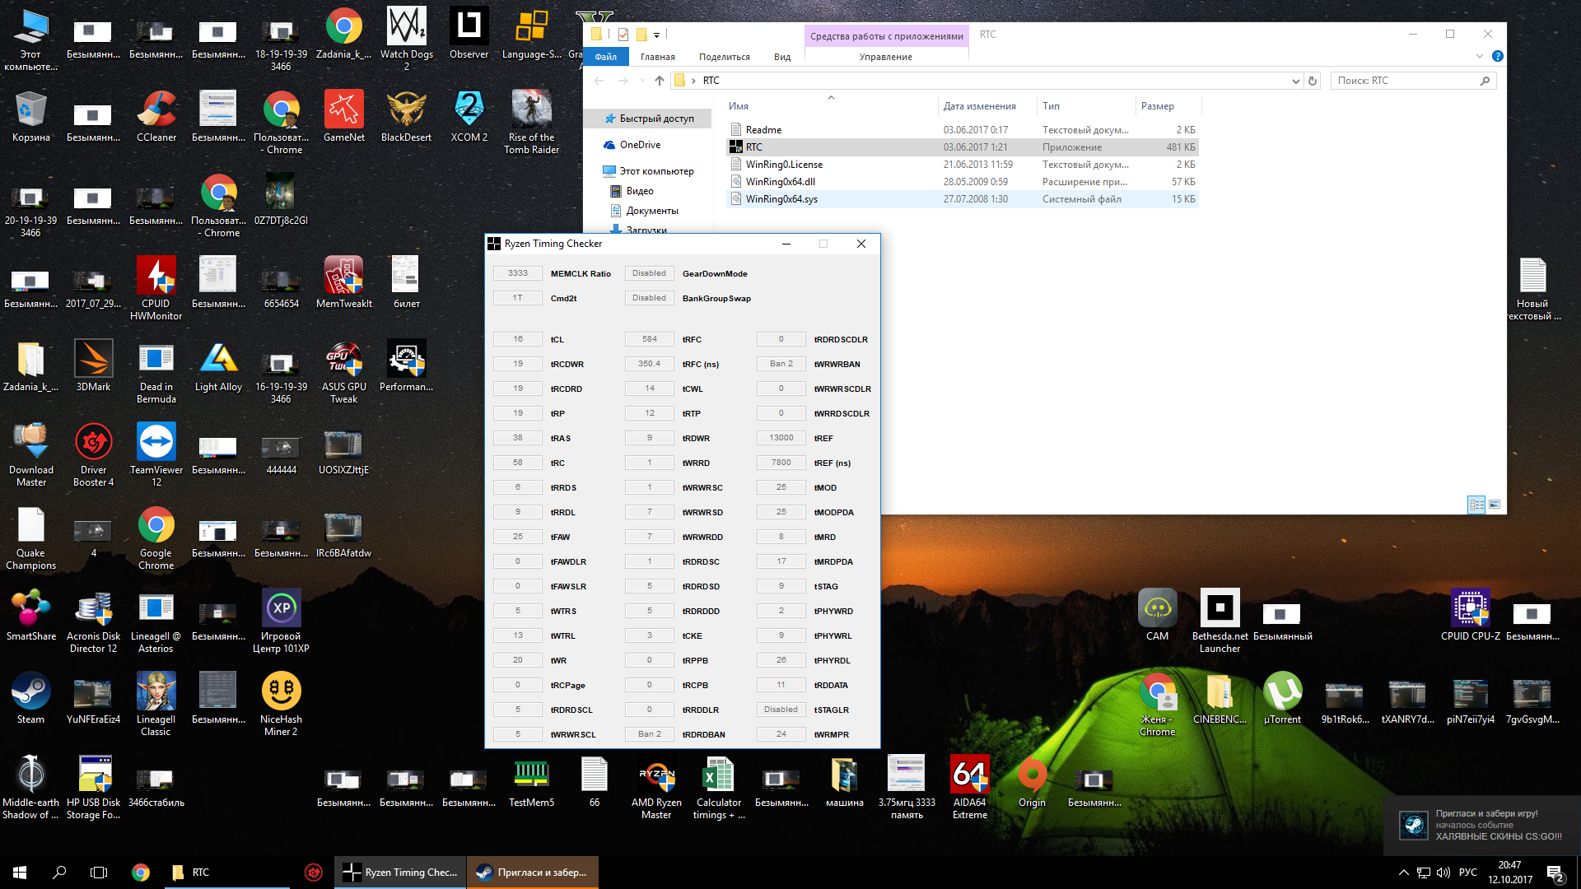Go up one folder level in Explorer
This screenshot has width=1581, height=889.
tap(659, 81)
